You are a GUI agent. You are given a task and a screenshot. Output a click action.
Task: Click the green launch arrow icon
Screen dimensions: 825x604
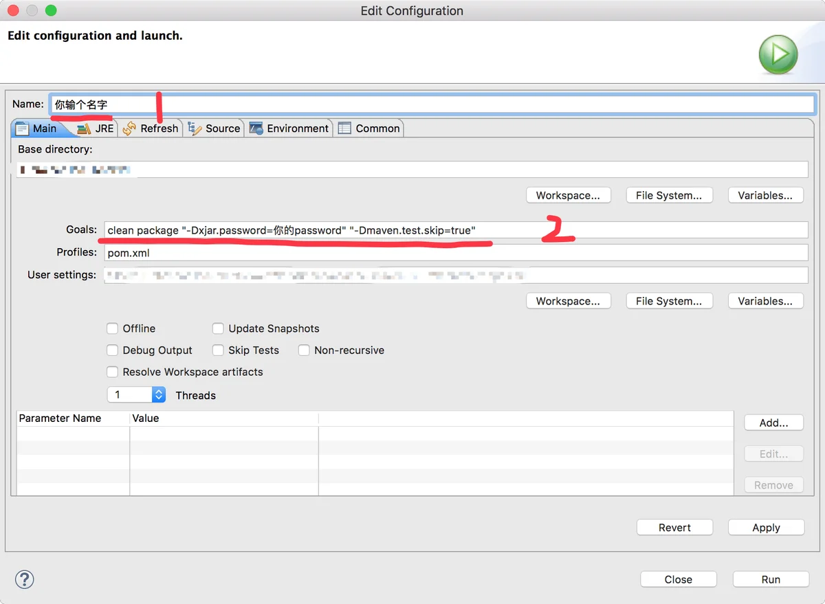[x=778, y=55]
